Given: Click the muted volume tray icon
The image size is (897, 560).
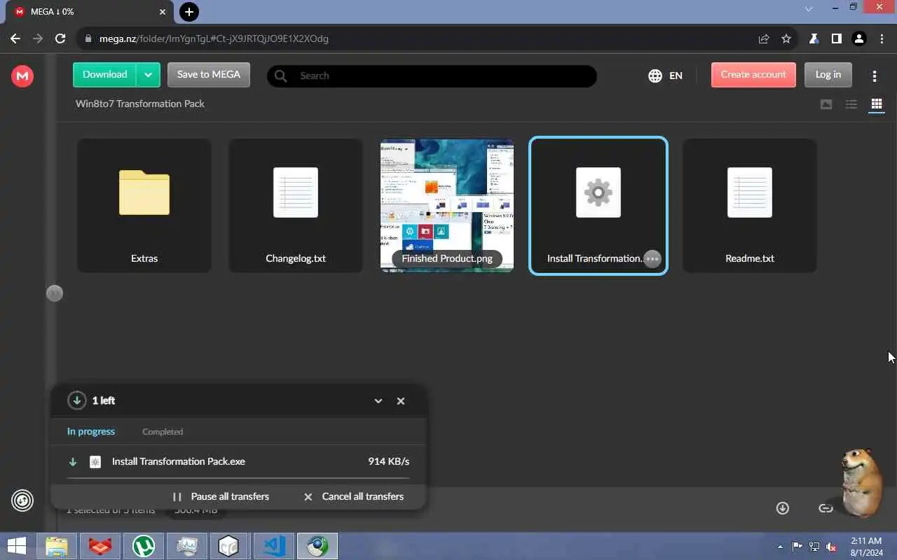Looking at the screenshot, I should coord(831,547).
